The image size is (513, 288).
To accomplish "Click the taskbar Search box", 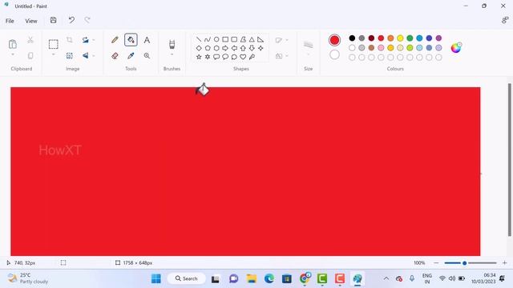I will click(x=187, y=278).
